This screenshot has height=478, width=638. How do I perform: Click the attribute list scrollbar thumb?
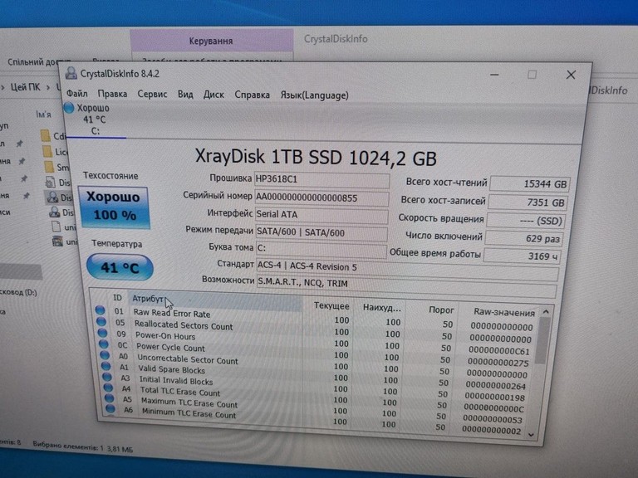pos(542,340)
